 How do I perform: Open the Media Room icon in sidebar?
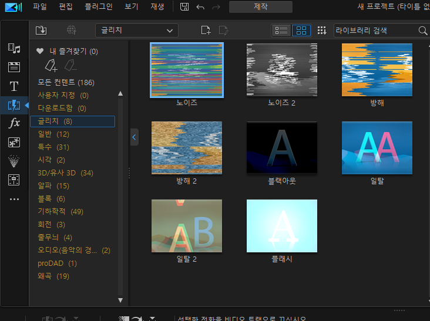point(14,49)
